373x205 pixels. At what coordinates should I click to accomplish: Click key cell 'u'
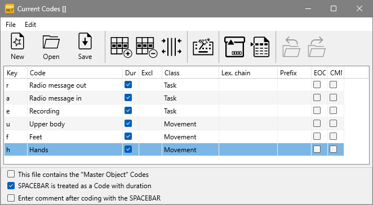tap(16, 124)
